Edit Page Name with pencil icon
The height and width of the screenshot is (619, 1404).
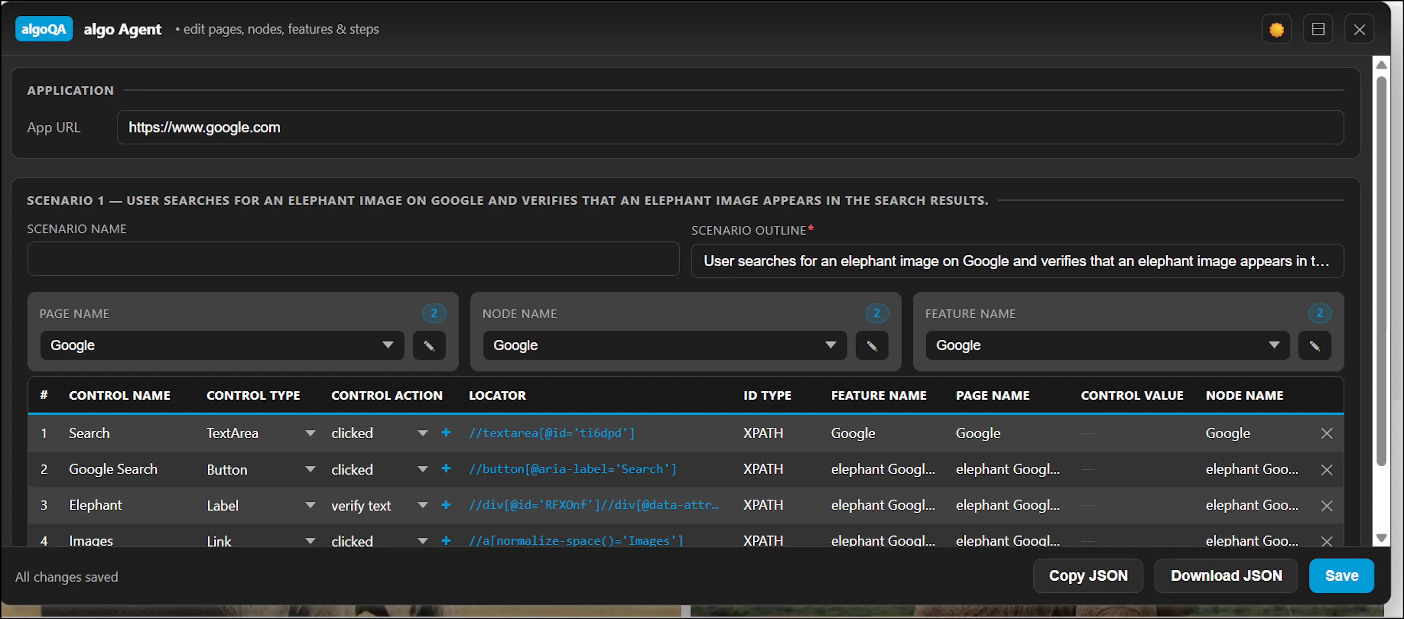coord(429,345)
